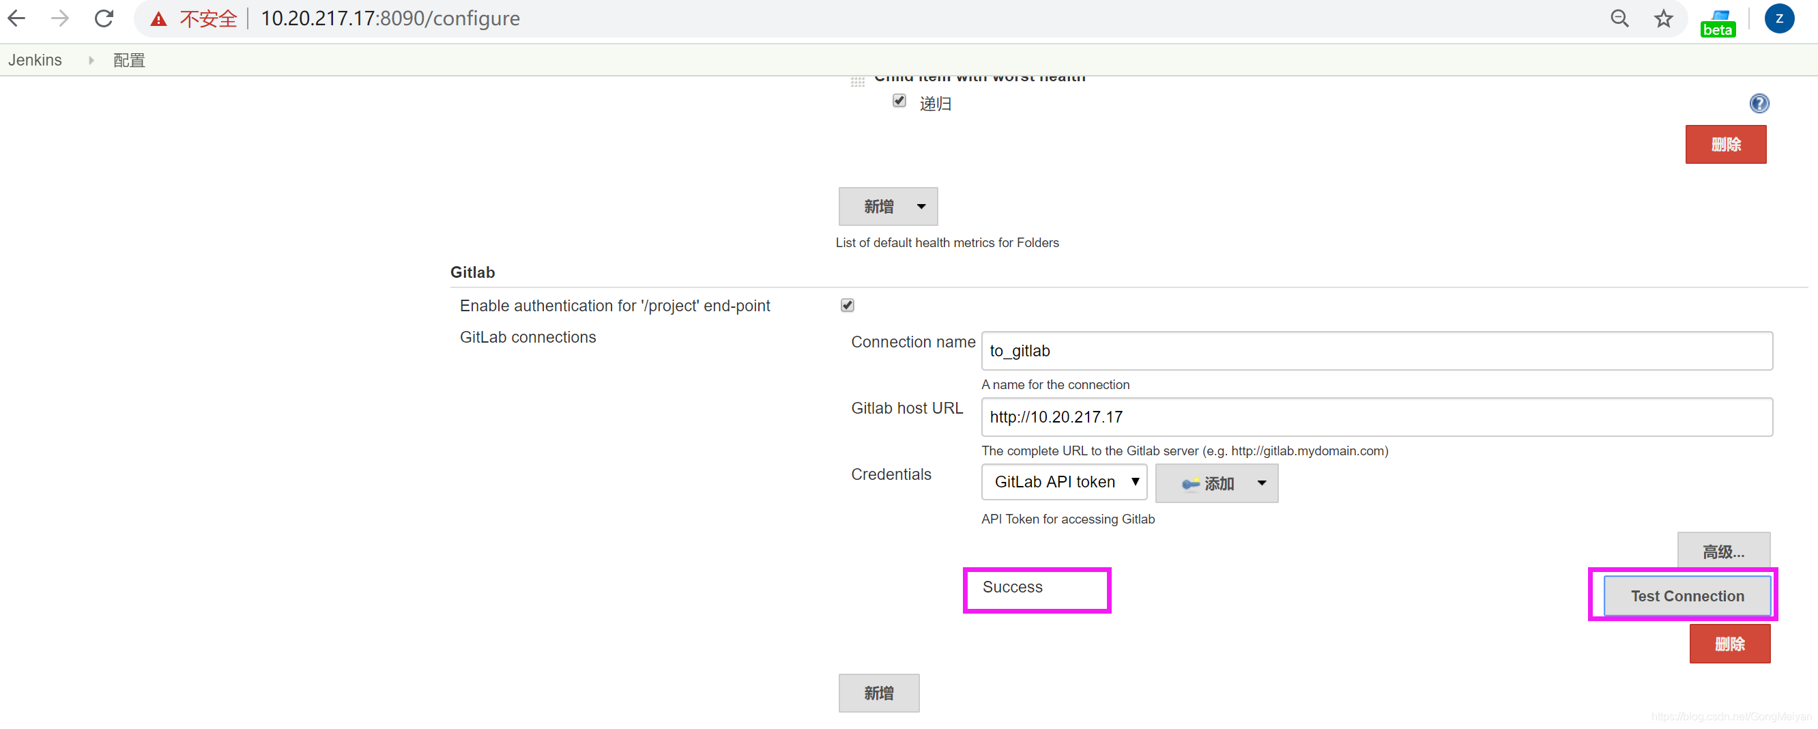Click the 'Gitlab' section heading
Screen dimensions: 1818x729
click(472, 272)
